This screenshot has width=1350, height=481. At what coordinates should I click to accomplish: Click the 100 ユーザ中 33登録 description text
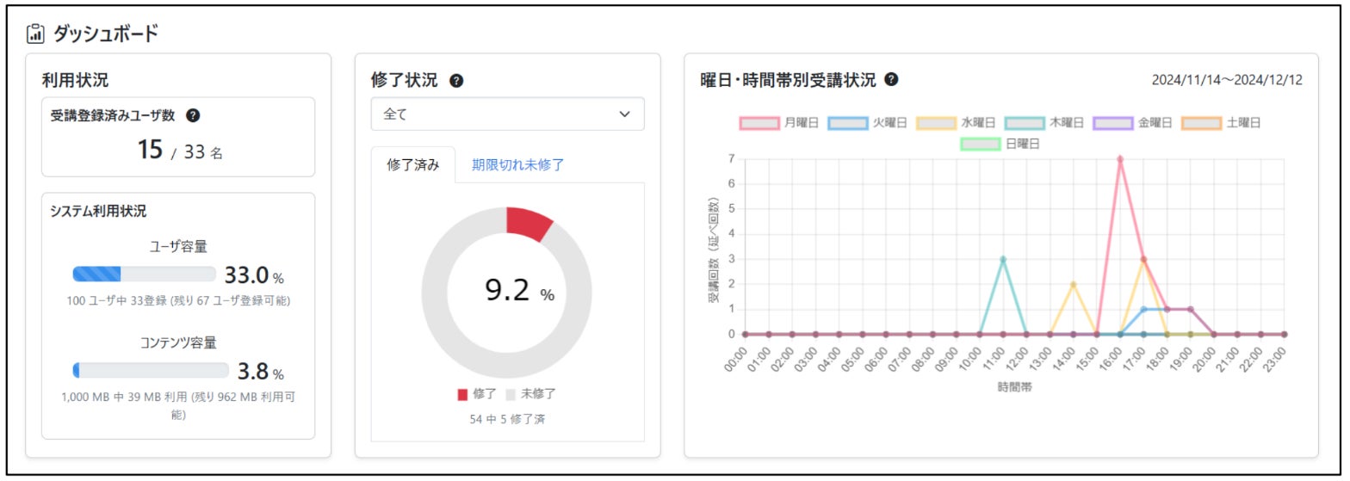coord(178,301)
